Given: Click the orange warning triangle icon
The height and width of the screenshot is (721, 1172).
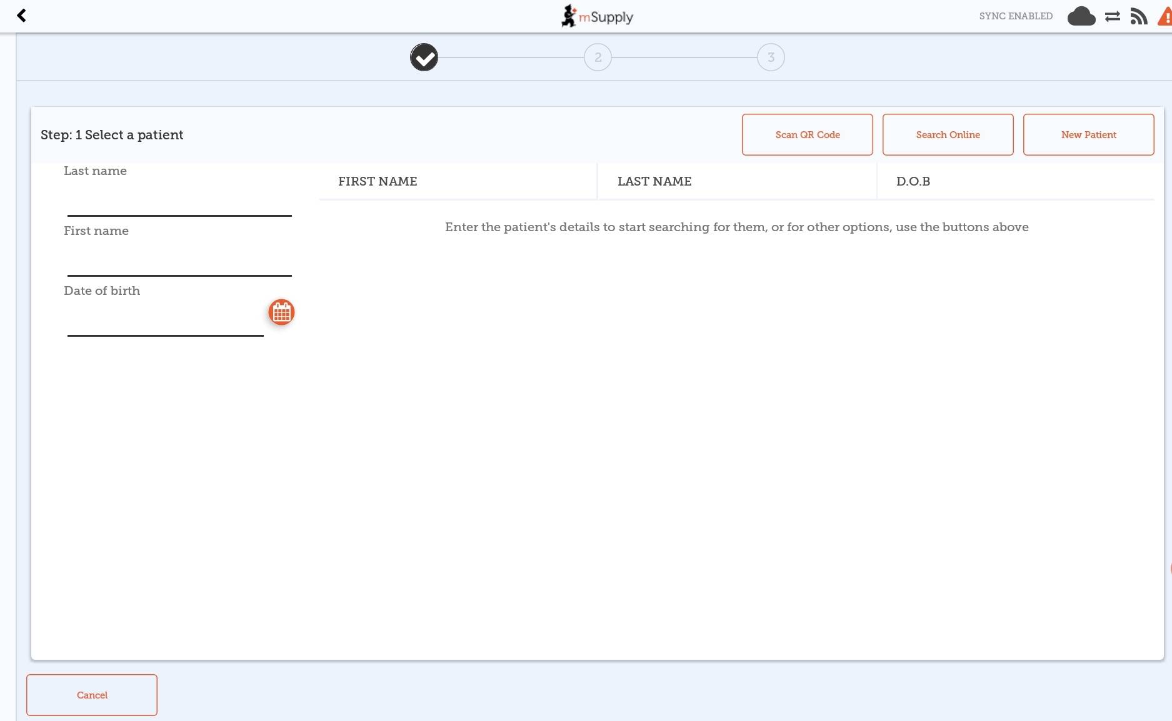Looking at the screenshot, I should (x=1165, y=17).
